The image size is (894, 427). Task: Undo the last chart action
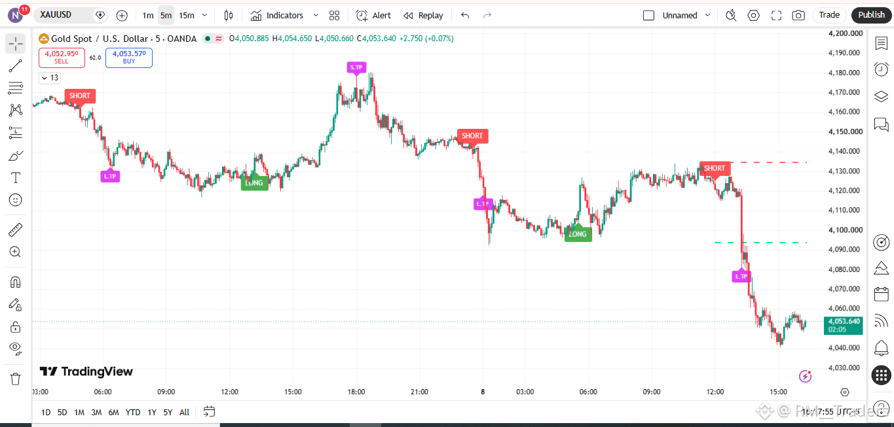tap(465, 15)
